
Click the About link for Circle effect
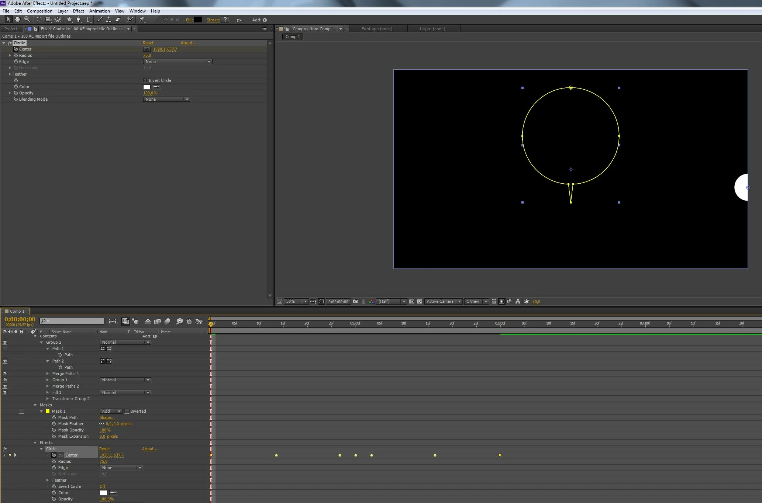[x=188, y=43]
